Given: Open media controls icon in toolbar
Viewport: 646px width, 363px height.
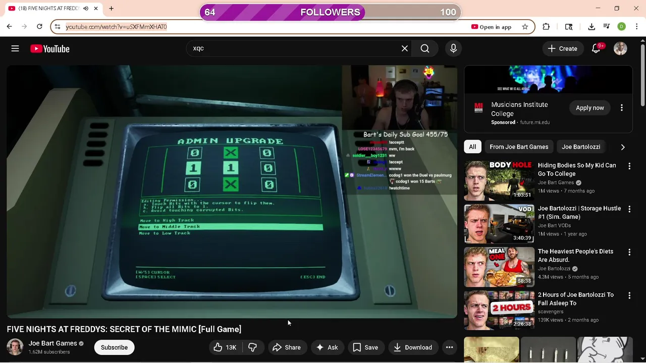Looking at the screenshot, I should tap(607, 27).
